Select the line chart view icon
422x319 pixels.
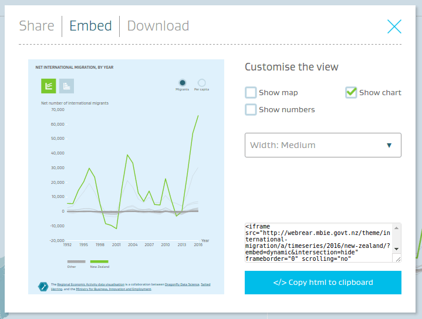tap(49, 86)
